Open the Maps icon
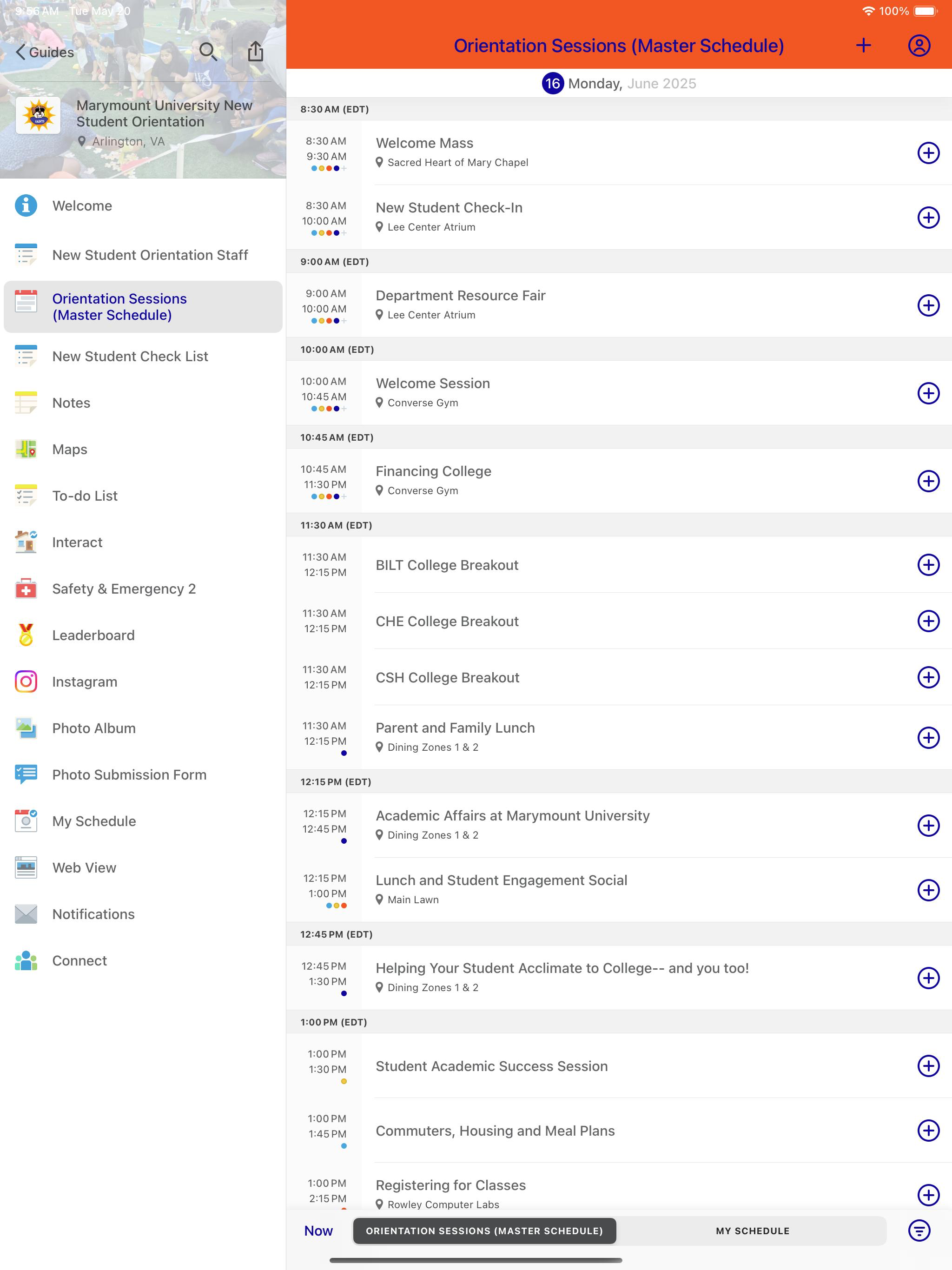This screenshot has width=952, height=1270. 26,449
